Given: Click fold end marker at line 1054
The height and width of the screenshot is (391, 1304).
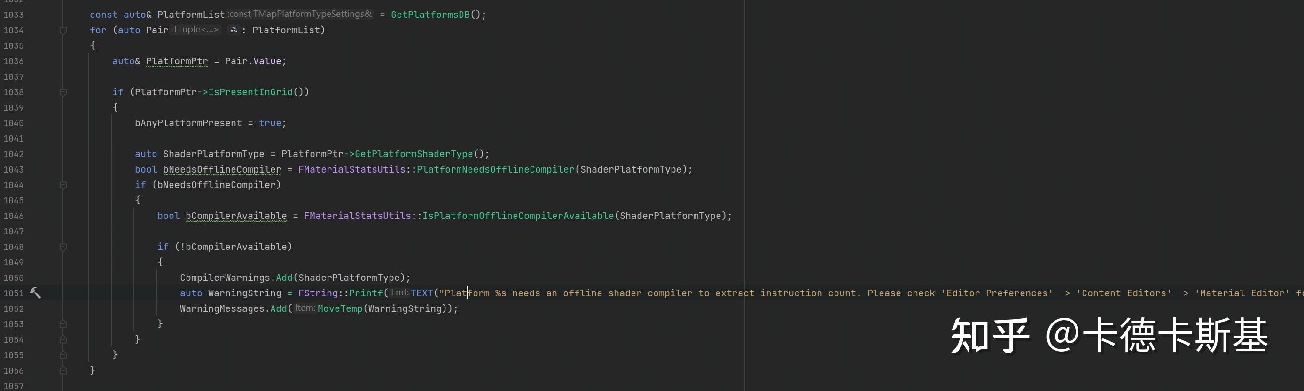Looking at the screenshot, I should tap(63, 339).
